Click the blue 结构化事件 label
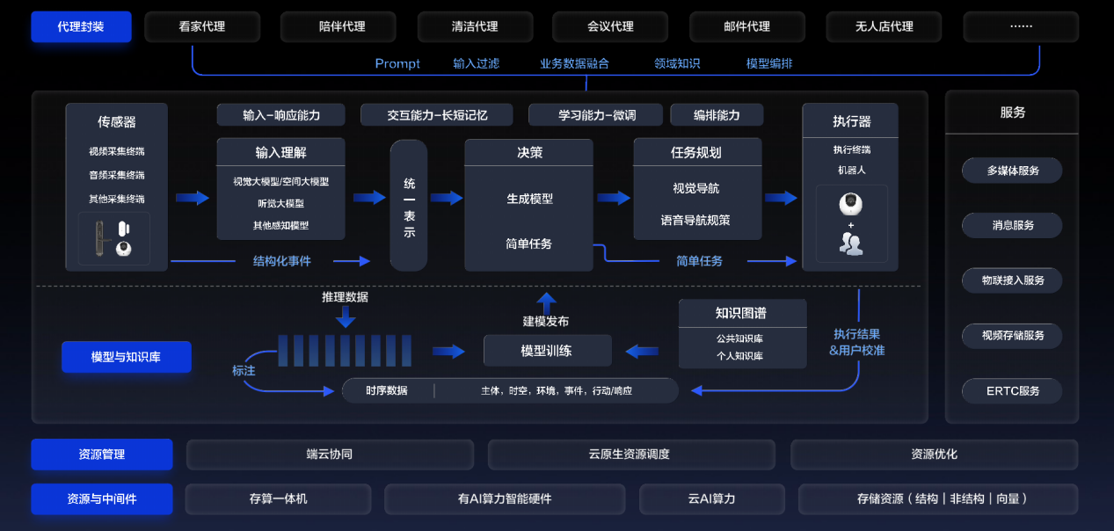 [282, 261]
